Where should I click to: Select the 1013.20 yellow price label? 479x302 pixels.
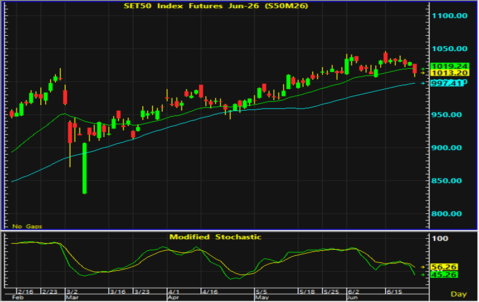450,73
